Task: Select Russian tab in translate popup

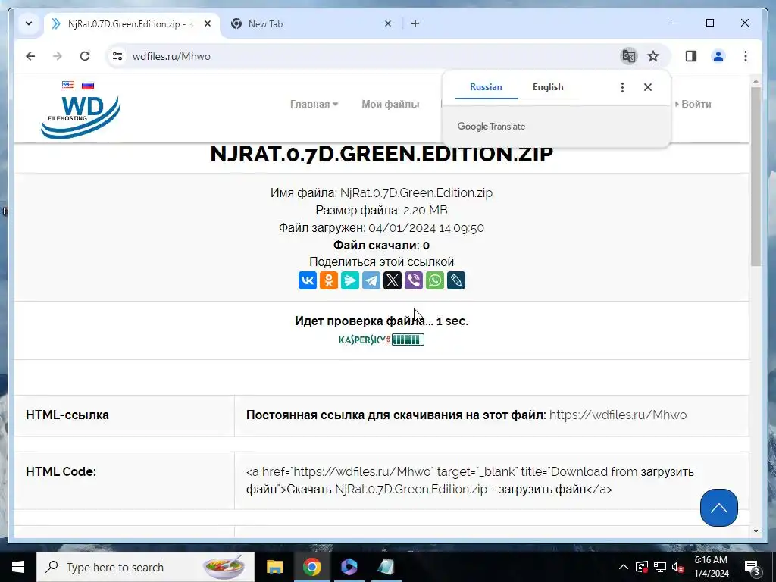Action: [486, 87]
